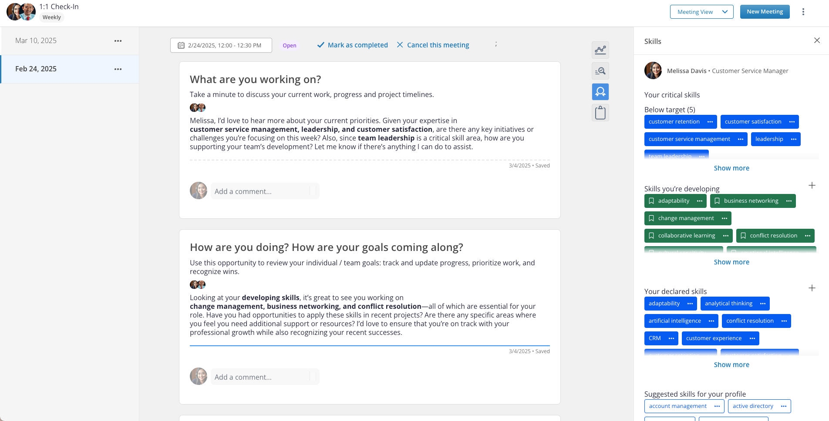
Task: Toggle the bookmark on conflict resolution developing skill
Action: pyautogui.click(x=743, y=236)
